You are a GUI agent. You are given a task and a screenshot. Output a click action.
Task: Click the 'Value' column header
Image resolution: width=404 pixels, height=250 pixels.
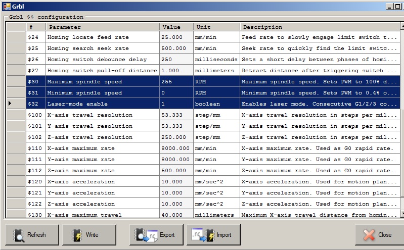[176, 27]
